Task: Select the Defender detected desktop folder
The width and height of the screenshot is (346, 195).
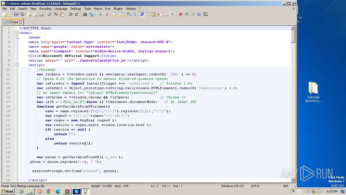Action: pyautogui.click(x=314, y=92)
